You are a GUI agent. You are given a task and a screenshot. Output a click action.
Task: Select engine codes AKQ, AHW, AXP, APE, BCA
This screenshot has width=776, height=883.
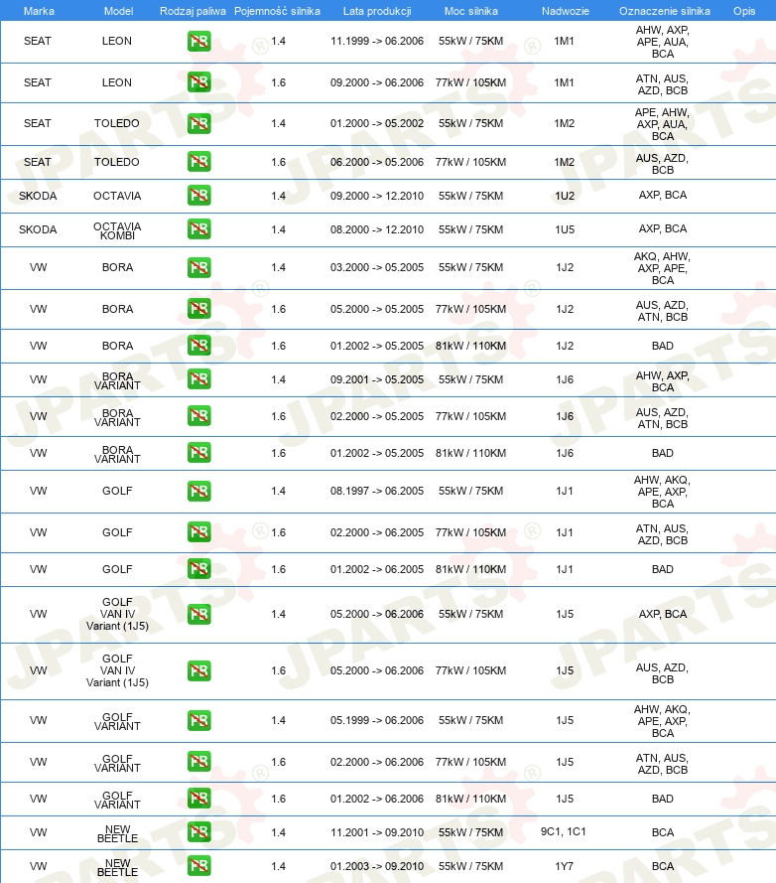[662, 268]
